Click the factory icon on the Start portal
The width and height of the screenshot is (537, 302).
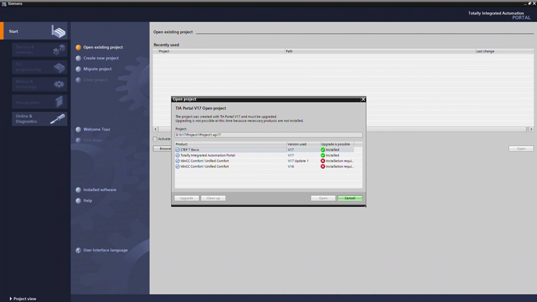[58, 31]
